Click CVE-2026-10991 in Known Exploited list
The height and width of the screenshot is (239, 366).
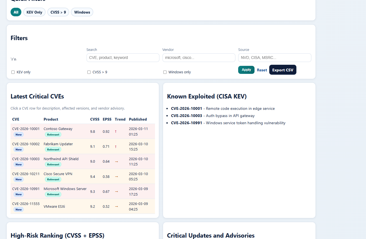(186, 123)
